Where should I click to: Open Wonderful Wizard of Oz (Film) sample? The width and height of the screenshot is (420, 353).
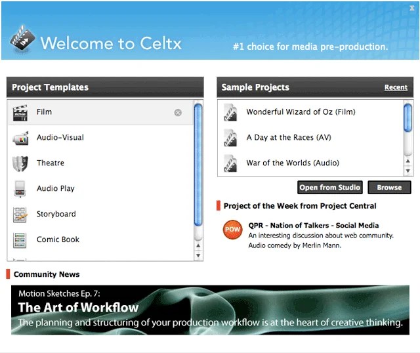[310, 112]
